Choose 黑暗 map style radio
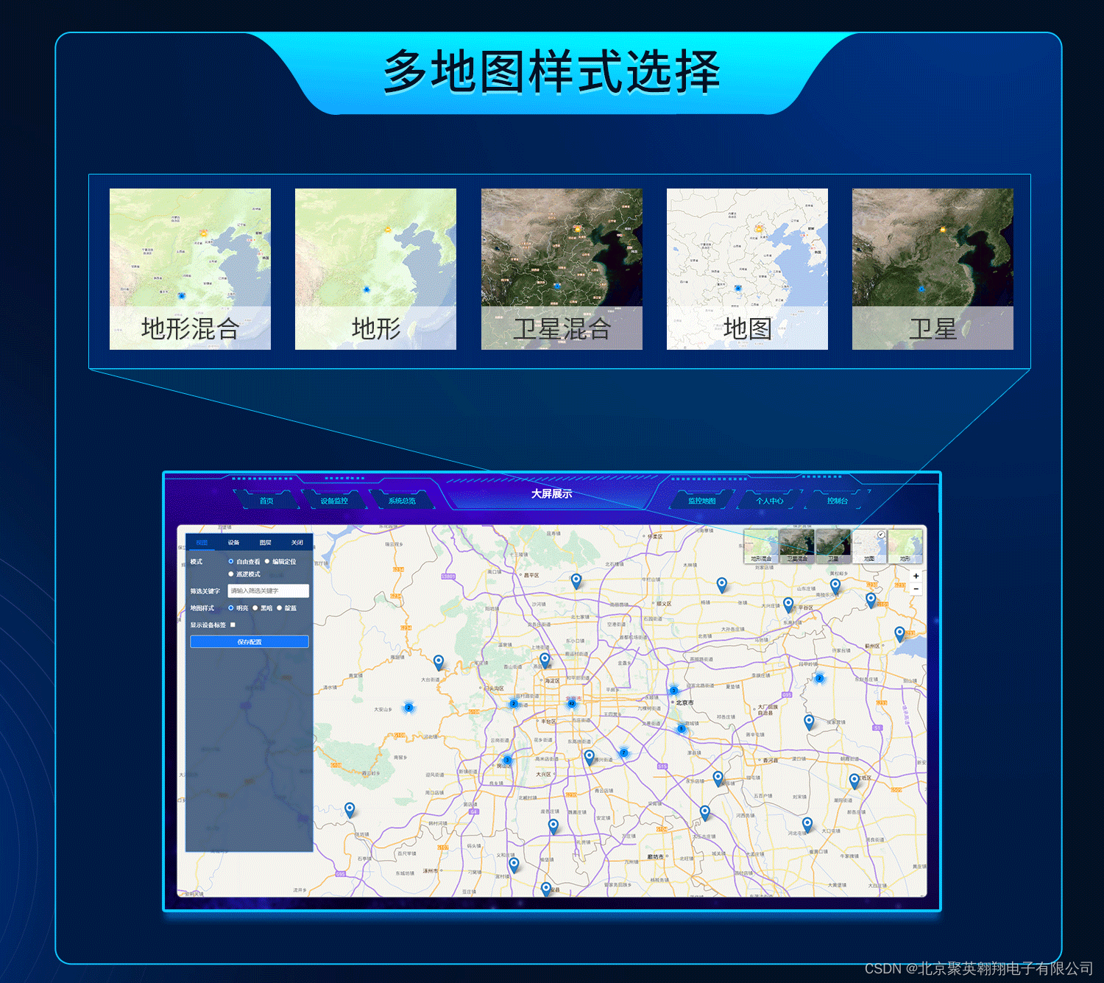1104x983 pixels. point(255,607)
